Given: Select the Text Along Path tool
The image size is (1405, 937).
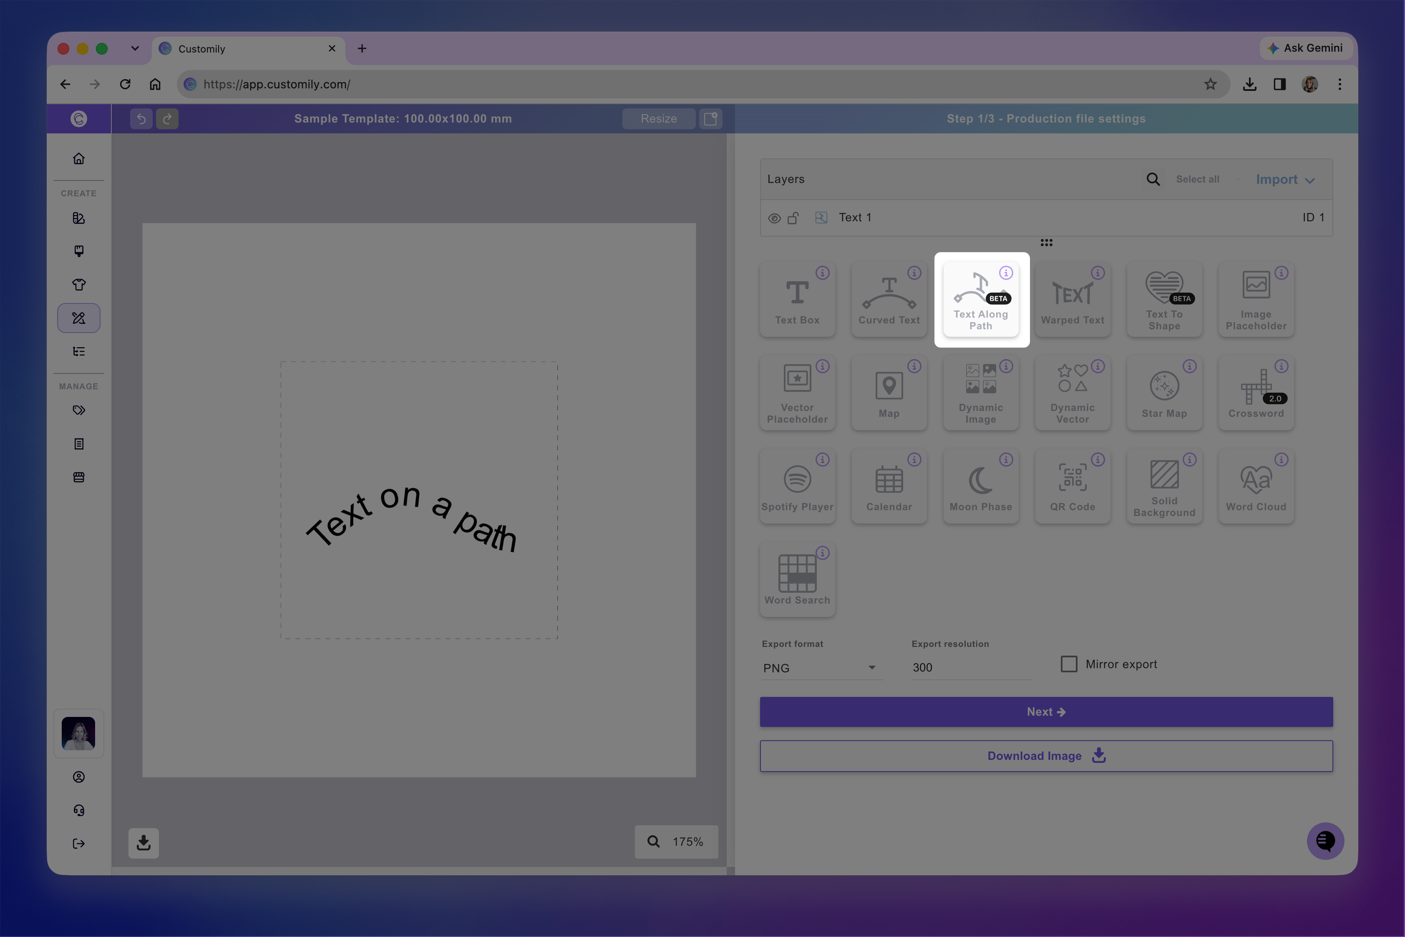Looking at the screenshot, I should (x=981, y=299).
